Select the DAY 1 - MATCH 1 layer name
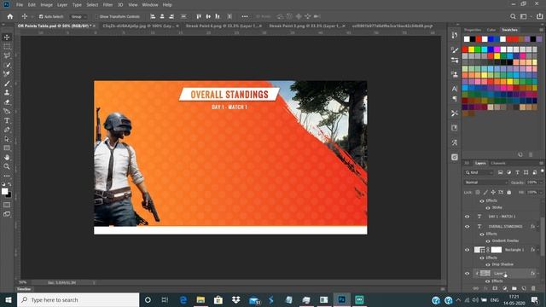The image size is (546, 307). [x=502, y=217]
